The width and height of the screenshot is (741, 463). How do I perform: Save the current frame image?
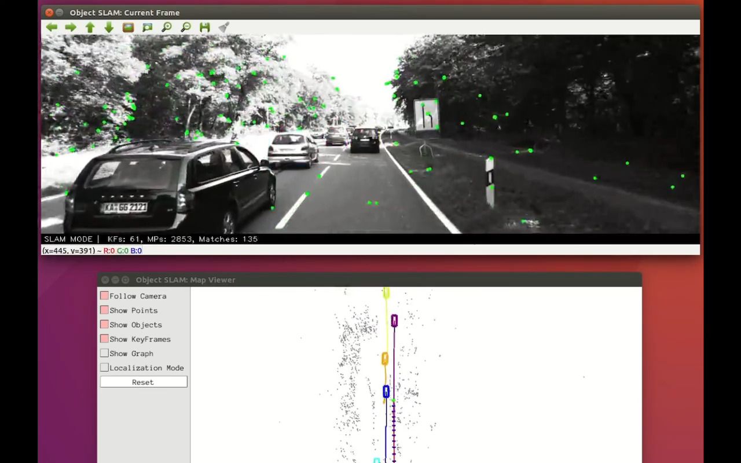[x=204, y=27]
